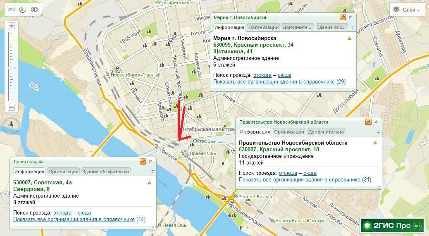Screen dimensions: 429x236
Task: Open Здание обс... tab in Мэрия popup
Action: click(331, 27)
